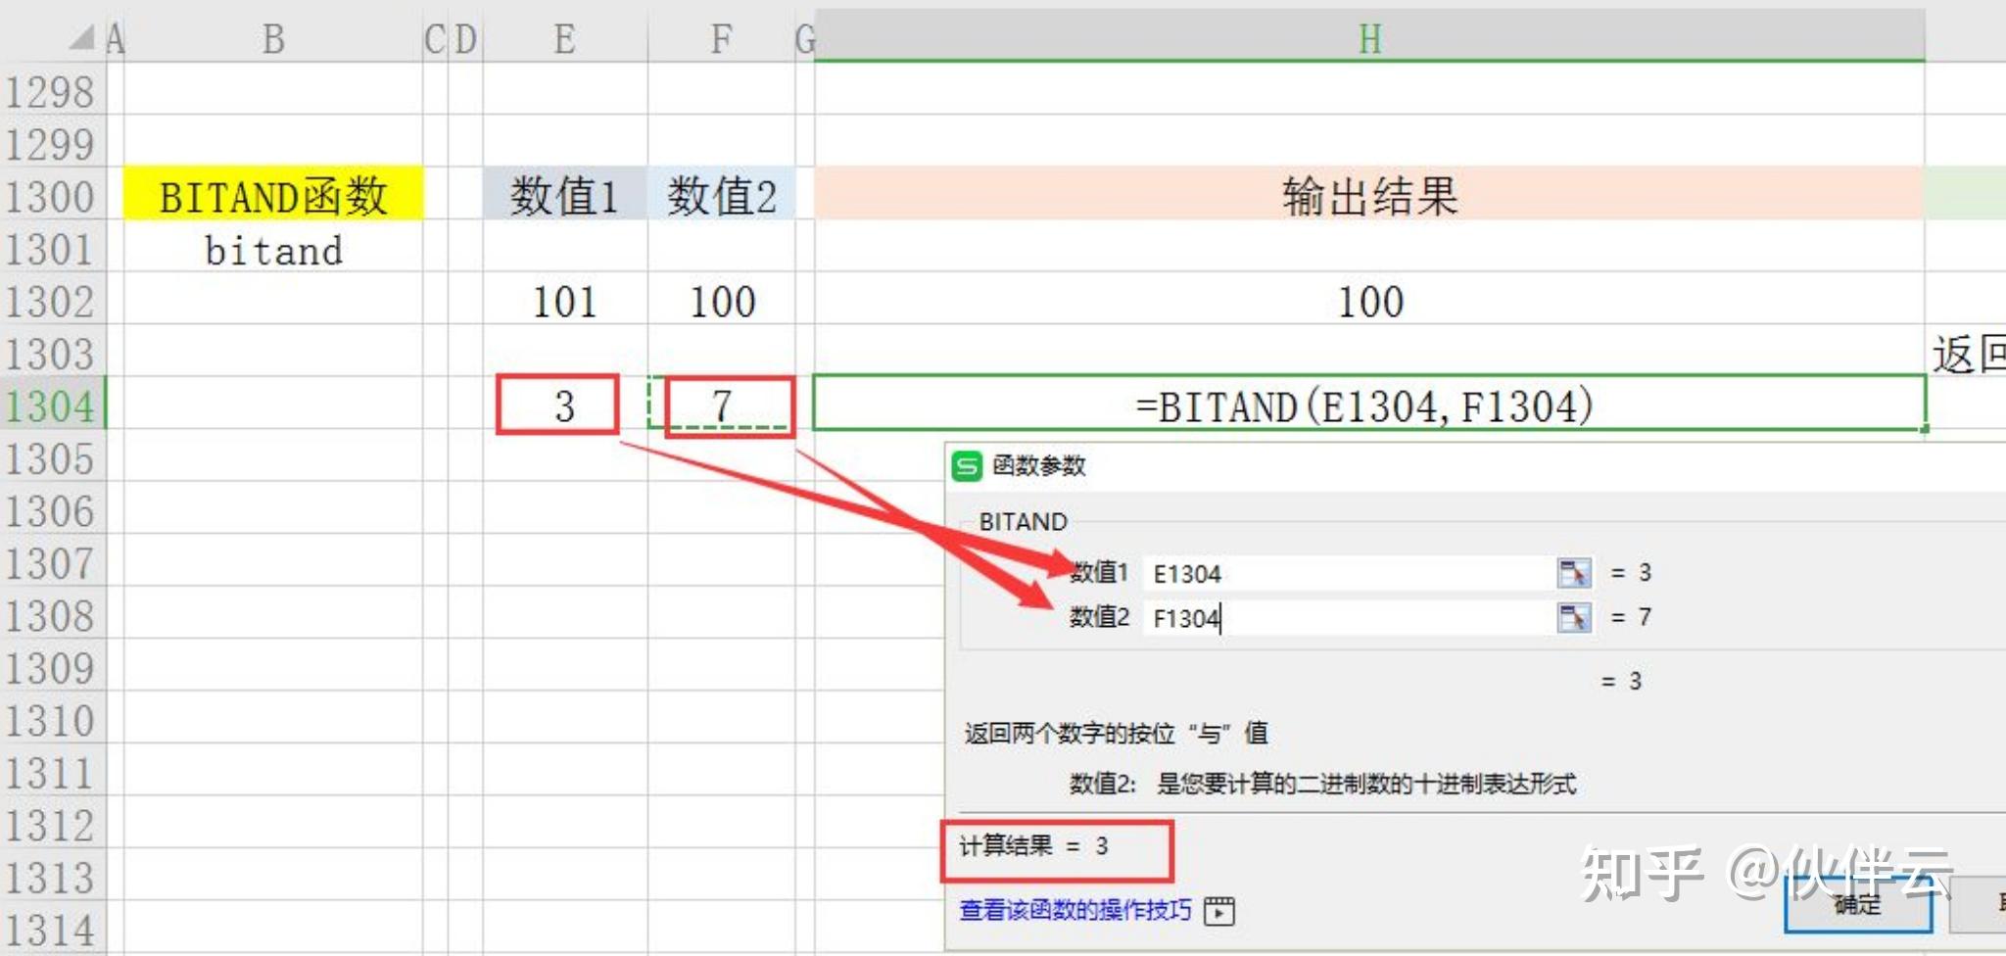
Task: Click cell E1302 containing 101
Action: tap(565, 301)
